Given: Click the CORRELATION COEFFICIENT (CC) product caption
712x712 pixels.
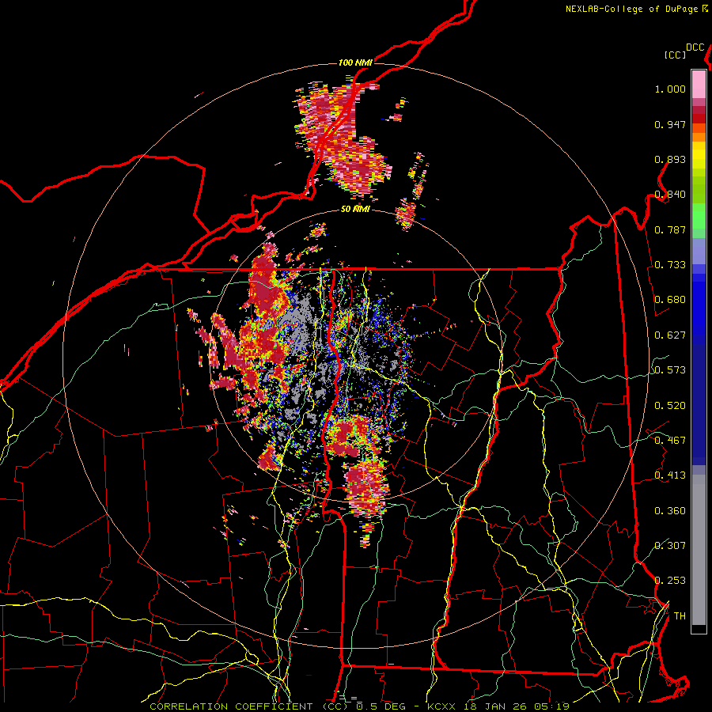Looking at the screenshot, I should pyautogui.click(x=249, y=706).
